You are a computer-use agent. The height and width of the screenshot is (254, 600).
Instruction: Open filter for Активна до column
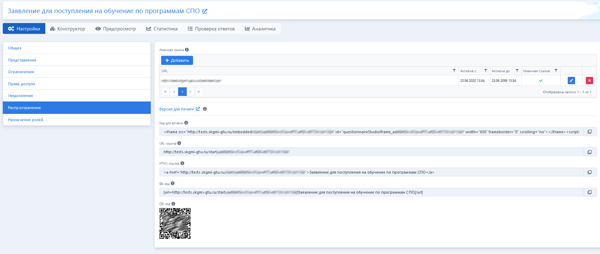click(x=517, y=71)
